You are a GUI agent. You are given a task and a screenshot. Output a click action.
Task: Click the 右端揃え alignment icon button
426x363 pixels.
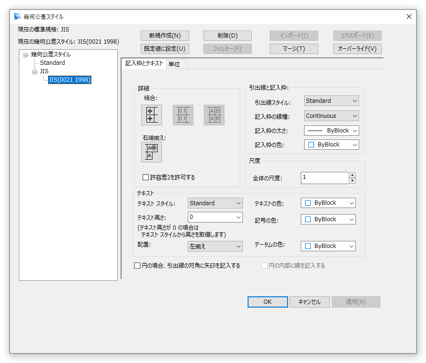click(151, 151)
